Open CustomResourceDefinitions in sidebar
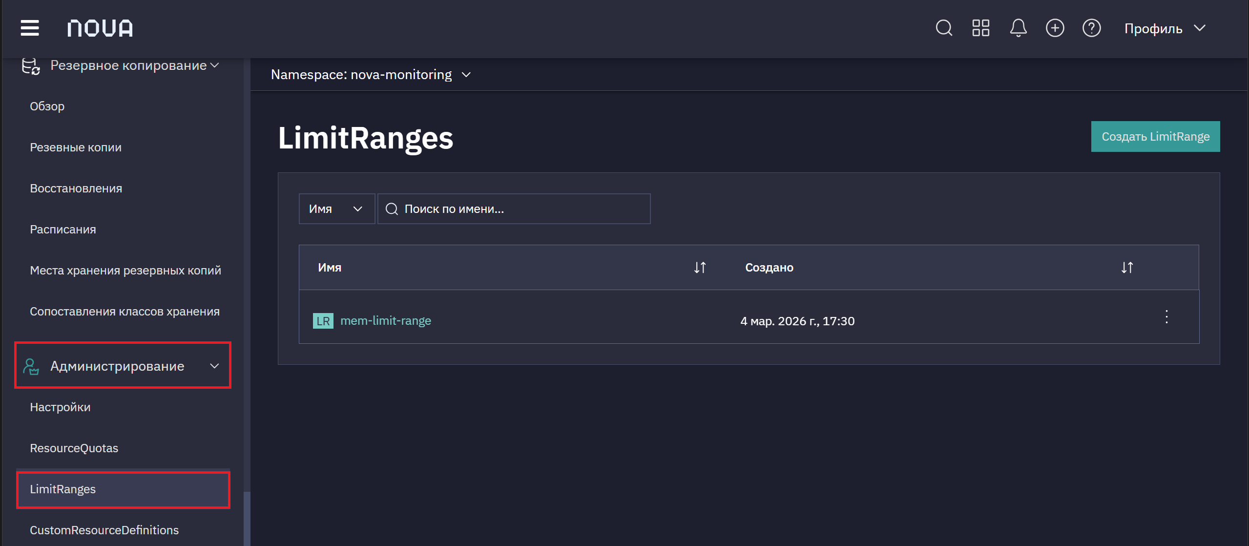This screenshot has height=546, width=1249. point(104,530)
